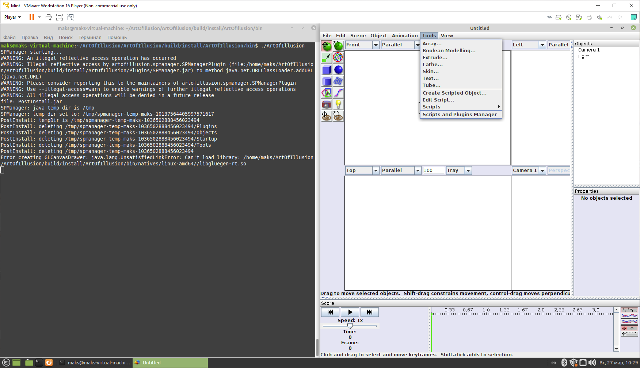Open the Scene menu
The width and height of the screenshot is (640, 368).
(358, 35)
